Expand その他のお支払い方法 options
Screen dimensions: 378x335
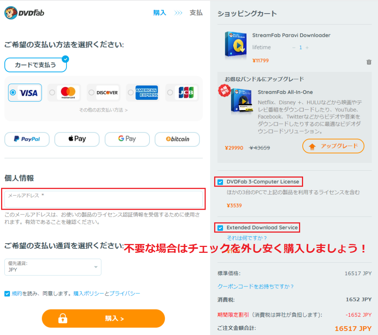(x=103, y=110)
